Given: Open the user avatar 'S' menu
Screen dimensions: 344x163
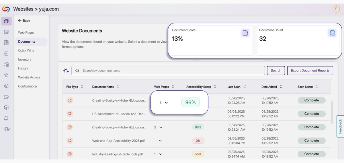Looking at the screenshot, I should [336, 9].
